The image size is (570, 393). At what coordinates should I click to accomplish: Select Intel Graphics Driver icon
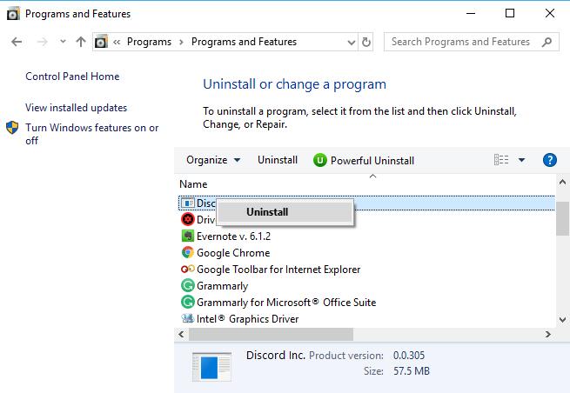[x=188, y=318]
